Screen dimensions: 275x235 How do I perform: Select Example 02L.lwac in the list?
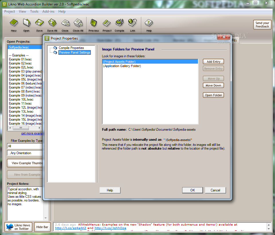[x=25, y=67]
